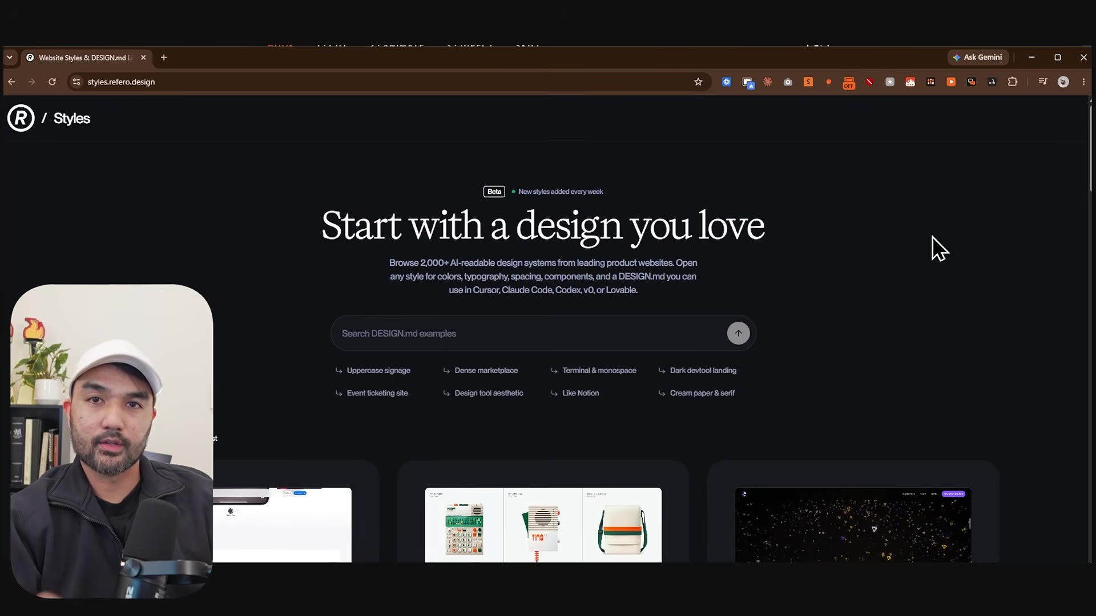The width and height of the screenshot is (1096, 616).
Task: Open the Chrome three-dot menu
Action: 1083,82
